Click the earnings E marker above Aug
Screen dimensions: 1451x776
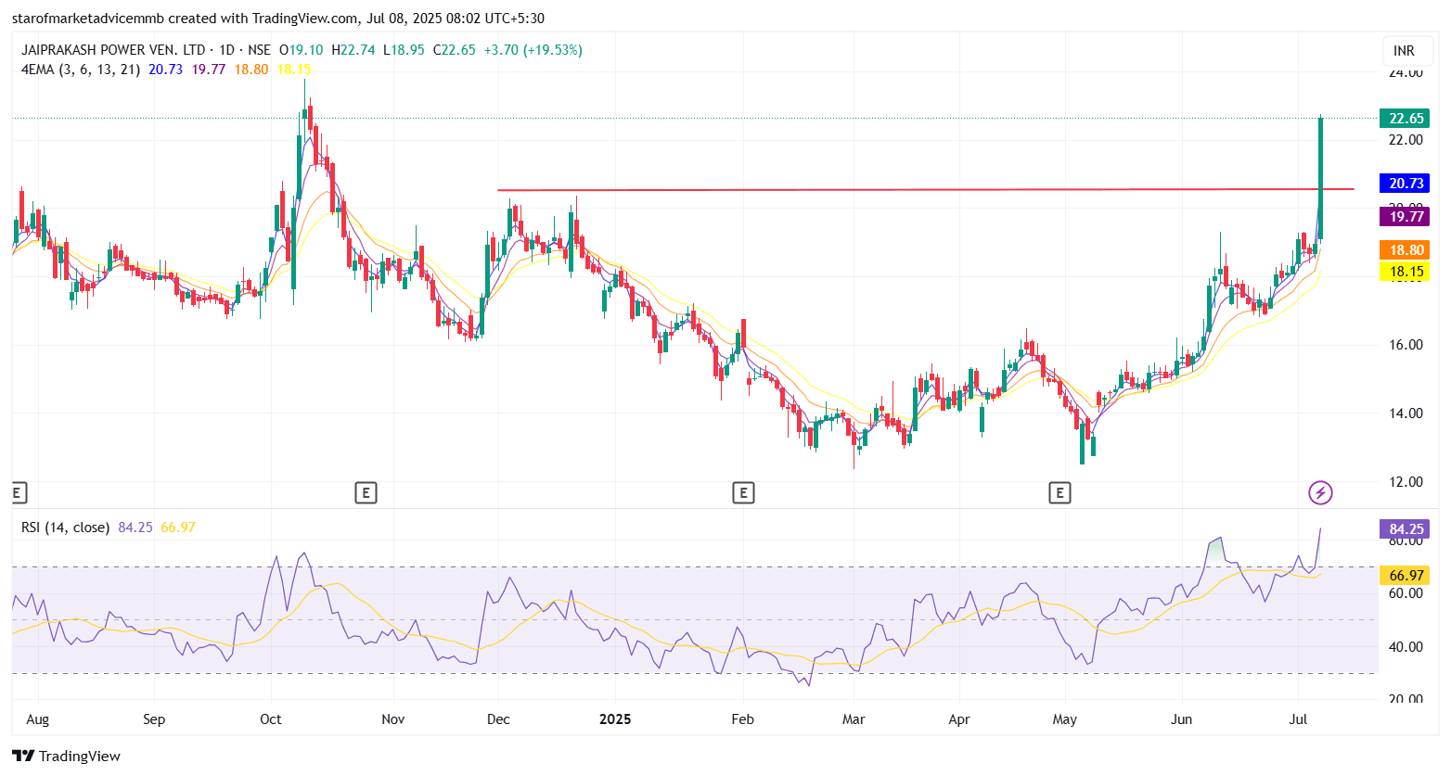point(18,492)
